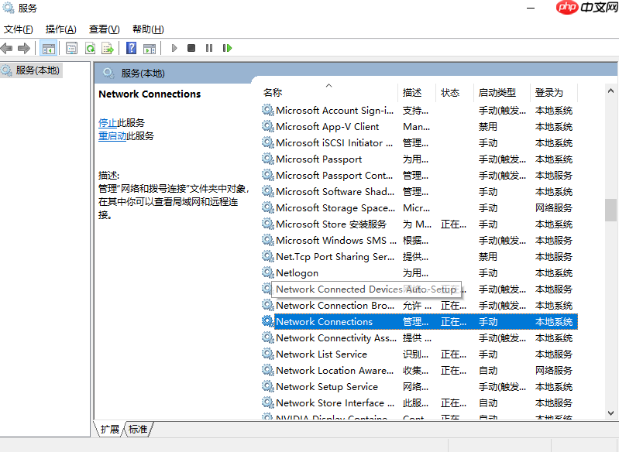Click the gear icon beside Microsoft Passport
Screen dimensions: 619x452
tap(267, 159)
